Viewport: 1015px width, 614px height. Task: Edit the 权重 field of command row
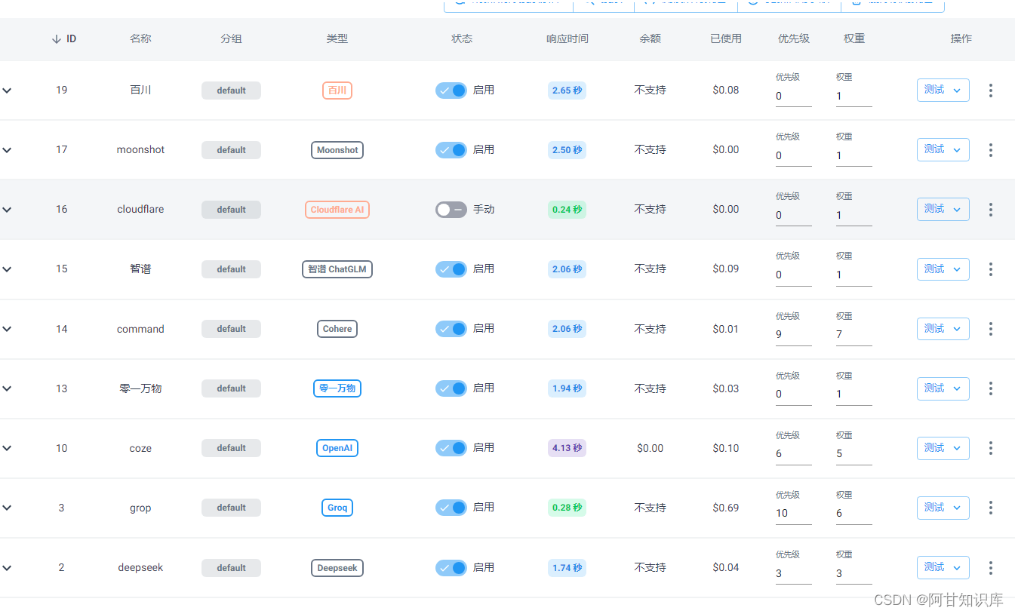coord(854,335)
